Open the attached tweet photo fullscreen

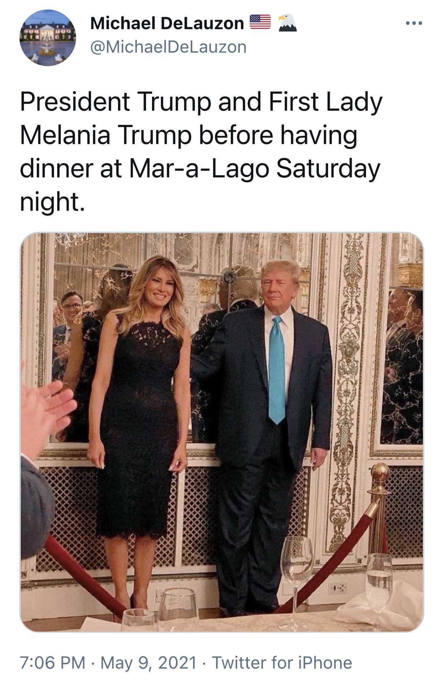coord(222,432)
